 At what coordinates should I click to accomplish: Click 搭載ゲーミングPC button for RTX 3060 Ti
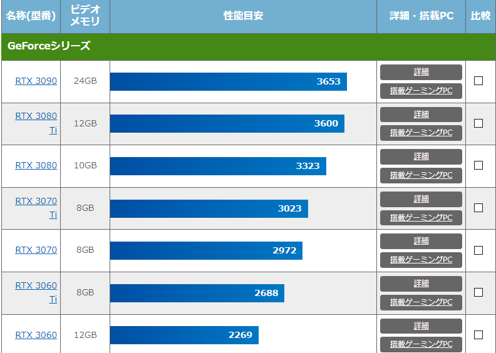pos(421,302)
